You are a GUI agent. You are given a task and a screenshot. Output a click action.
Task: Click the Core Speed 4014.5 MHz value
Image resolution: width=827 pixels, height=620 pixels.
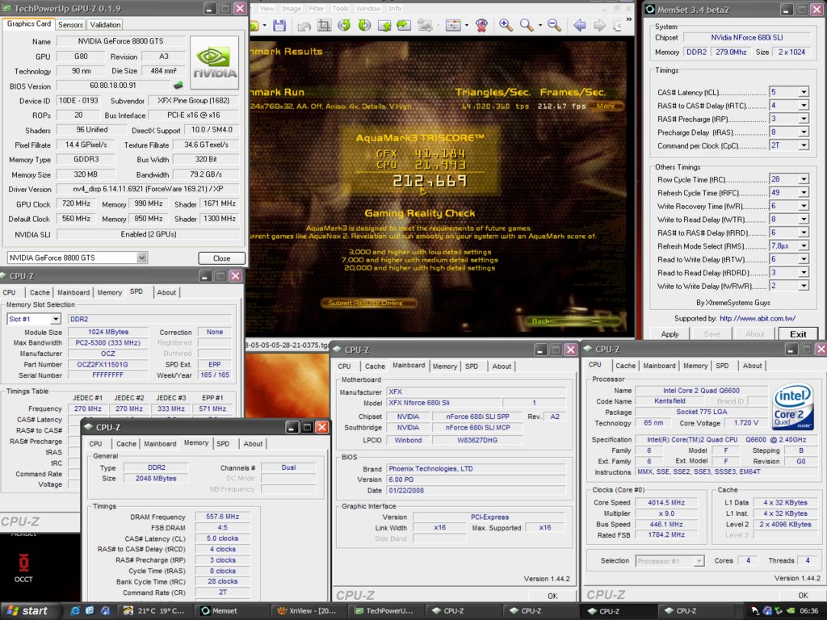coord(666,502)
